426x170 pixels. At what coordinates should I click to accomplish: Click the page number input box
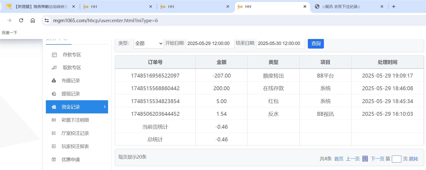click(396, 159)
